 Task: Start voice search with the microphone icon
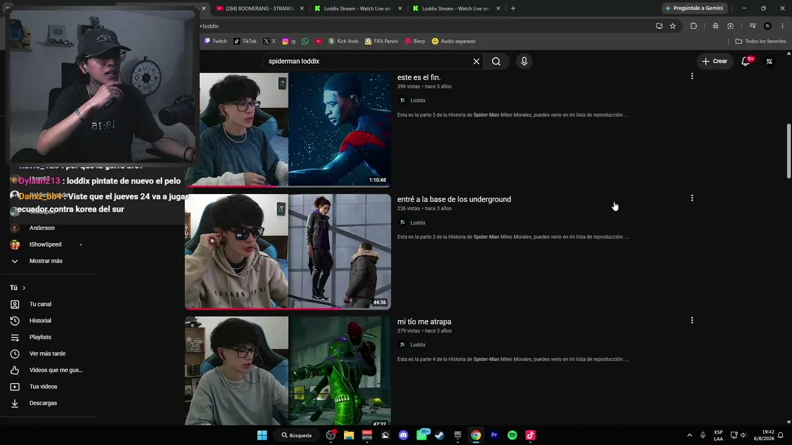(x=524, y=61)
